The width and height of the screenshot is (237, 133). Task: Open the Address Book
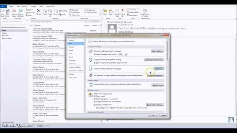[133, 13]
